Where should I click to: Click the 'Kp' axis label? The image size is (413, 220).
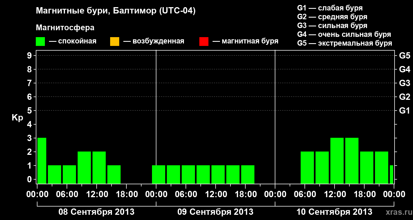[17, 118]
